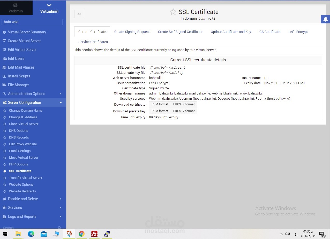Download private key in PEM format

(x=160, y=111)
